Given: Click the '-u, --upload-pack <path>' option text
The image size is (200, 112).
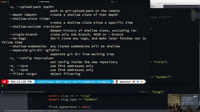Looking at the screenshot, I should 31,7.
